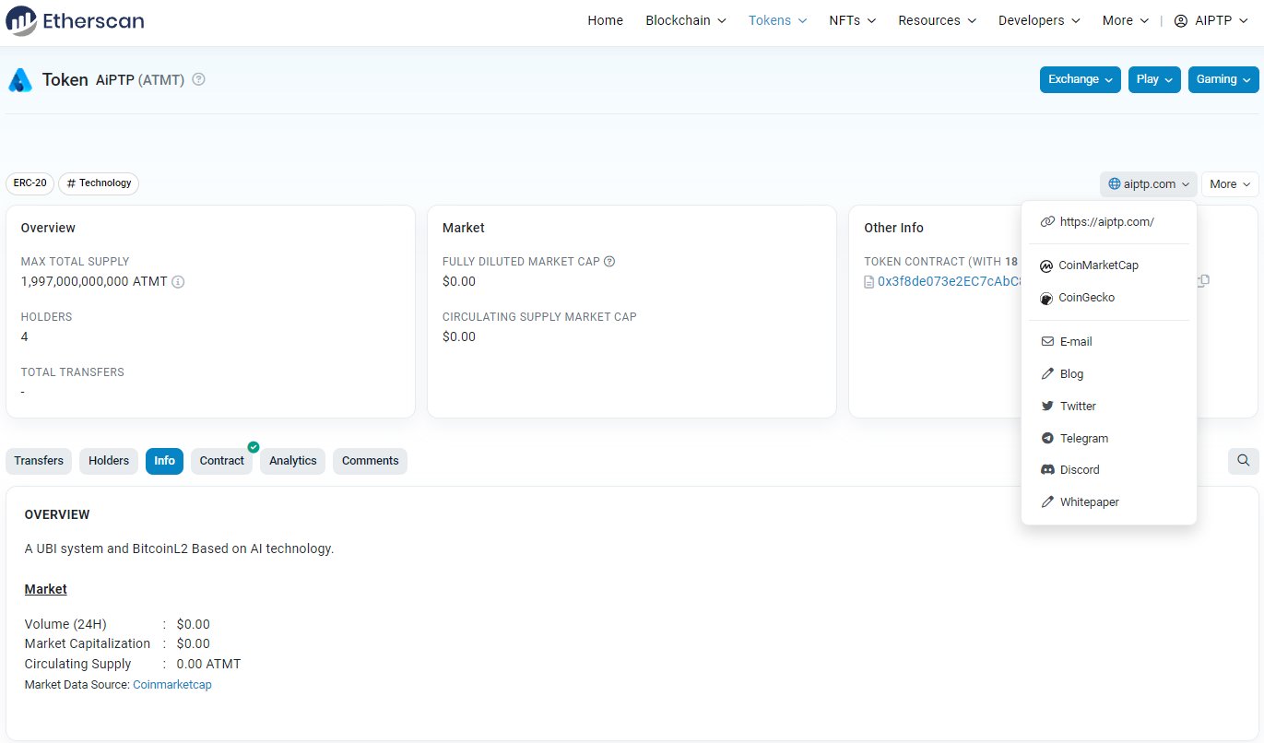Image resolution: width=1264 pixels, height=743 pixels.
Task: Open the token search magnifier
Action: 1243,461
